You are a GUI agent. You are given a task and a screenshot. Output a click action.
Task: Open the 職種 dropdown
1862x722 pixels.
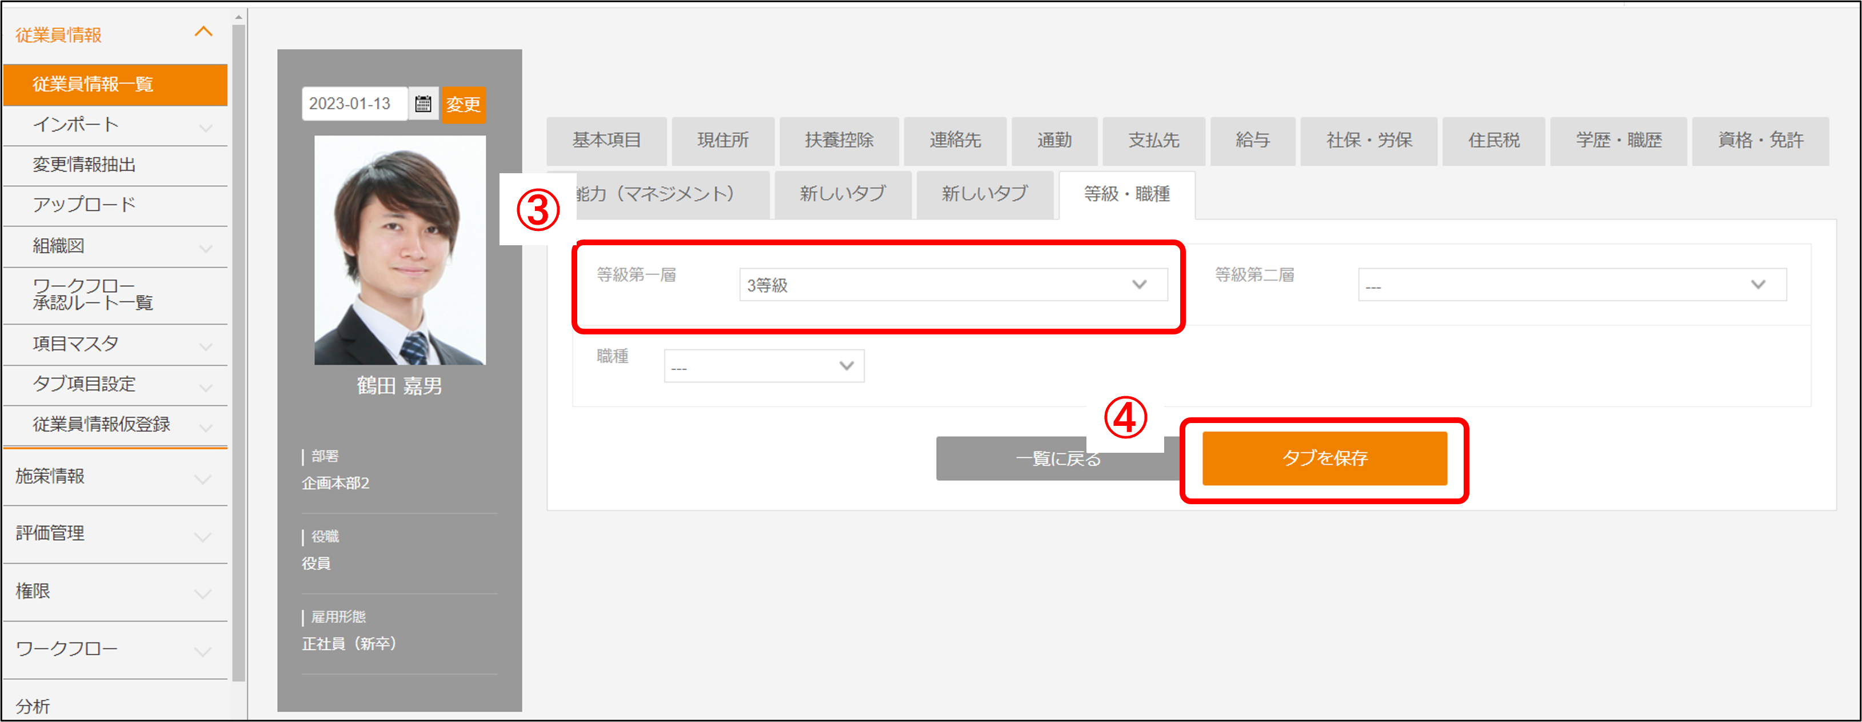click(764, 366)
